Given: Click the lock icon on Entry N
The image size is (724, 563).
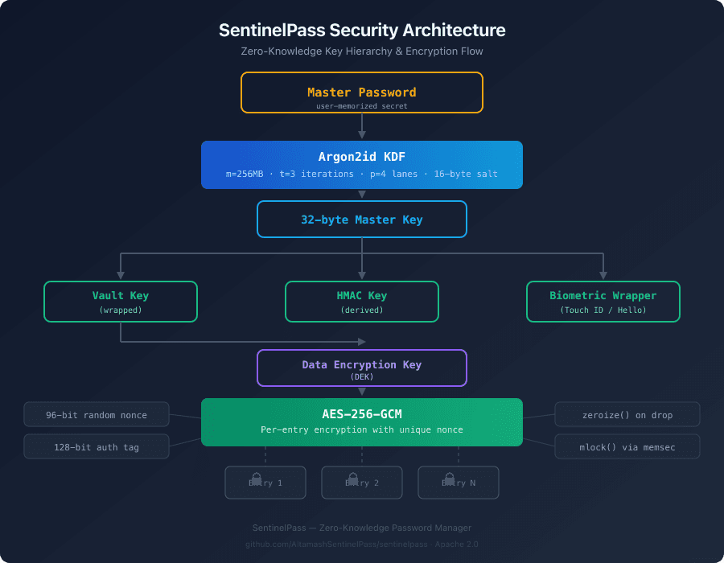Looking at the screenshot, I should point(449,478).
